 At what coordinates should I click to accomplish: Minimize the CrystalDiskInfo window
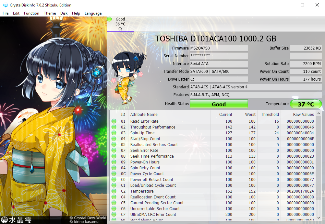[x=288, y=5]
